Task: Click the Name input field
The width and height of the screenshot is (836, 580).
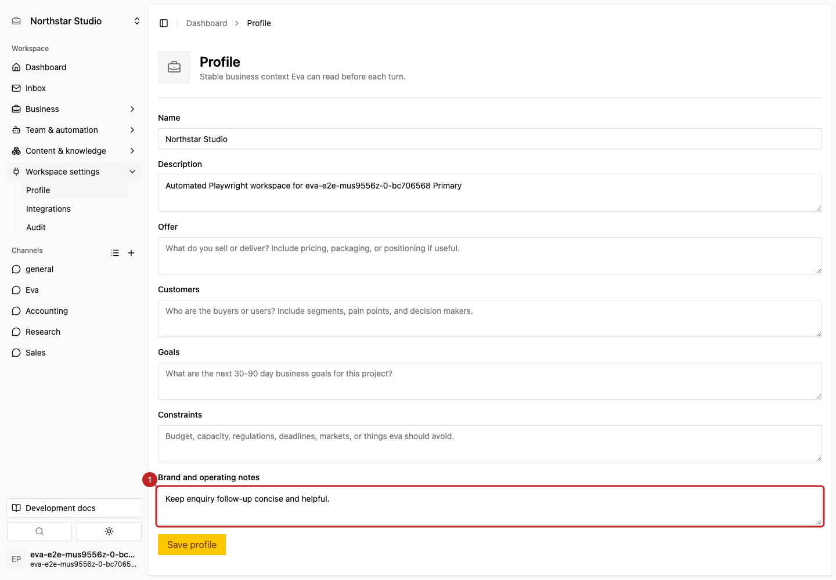Action: click(490, 139)
